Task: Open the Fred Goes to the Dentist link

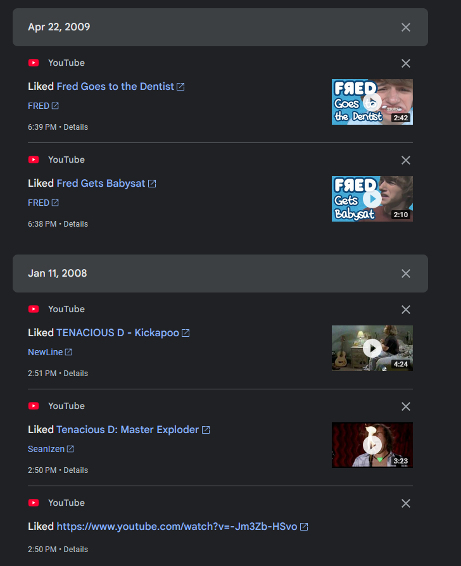Action: 115,87
